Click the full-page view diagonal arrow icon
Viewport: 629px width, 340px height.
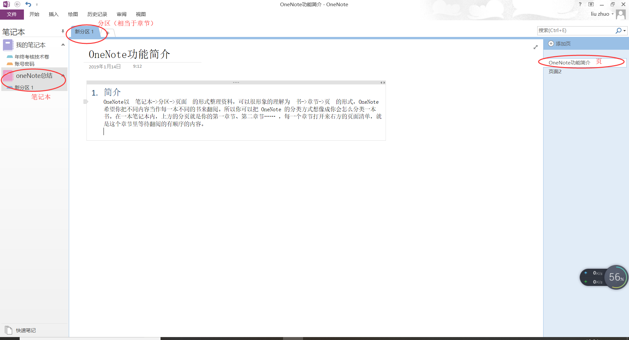tap(536, 47)
